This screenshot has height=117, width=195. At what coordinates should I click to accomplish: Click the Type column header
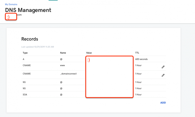pyautogui.click(x=25, y=53)
